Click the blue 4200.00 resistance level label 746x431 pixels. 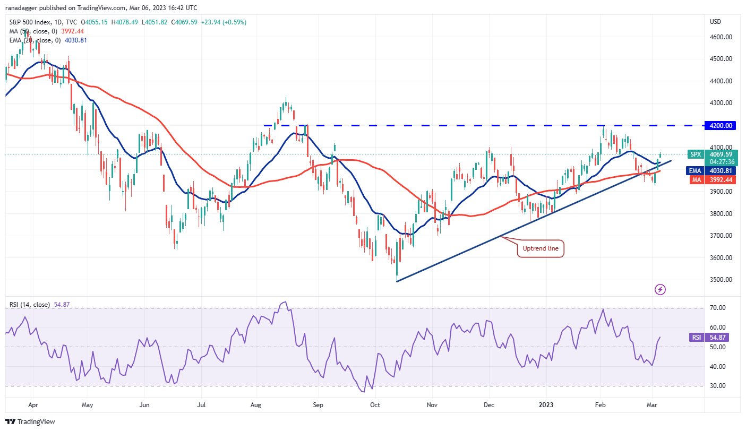(722, 126)
